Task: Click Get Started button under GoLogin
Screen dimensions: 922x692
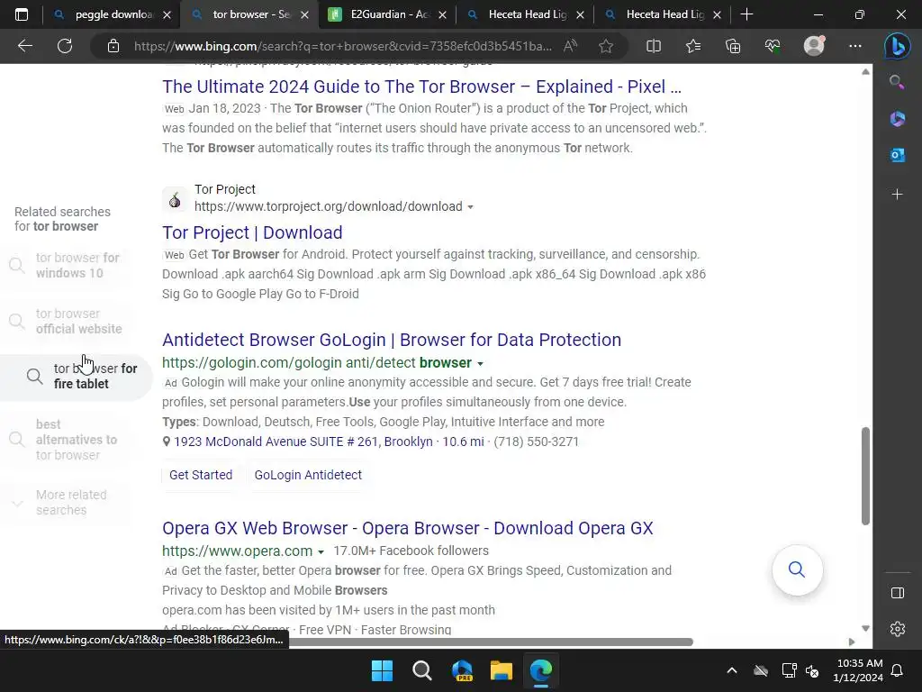Action: pyautogui.click(x=201, y=475)
